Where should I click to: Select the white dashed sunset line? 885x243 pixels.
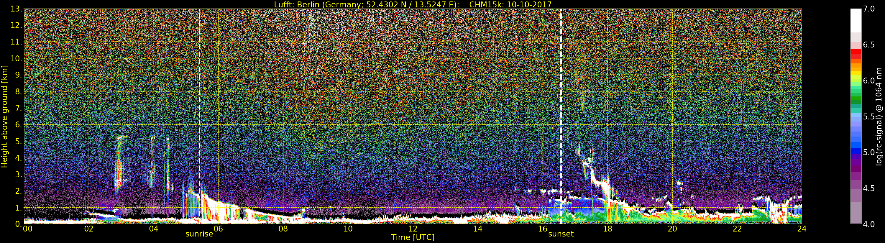click(561, 116)
